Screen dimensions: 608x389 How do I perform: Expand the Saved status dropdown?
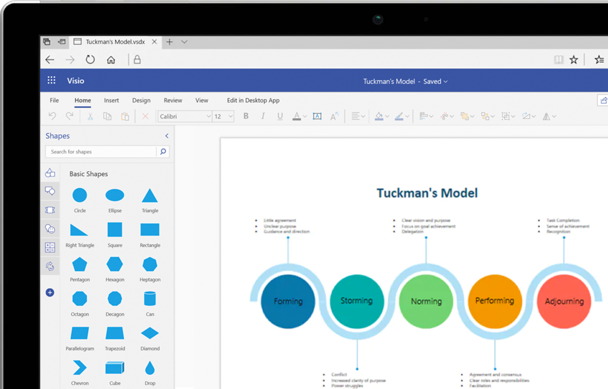446,81
